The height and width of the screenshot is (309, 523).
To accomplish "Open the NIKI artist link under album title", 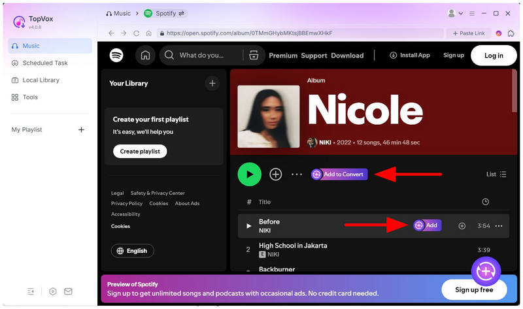I will click(325, 142).
